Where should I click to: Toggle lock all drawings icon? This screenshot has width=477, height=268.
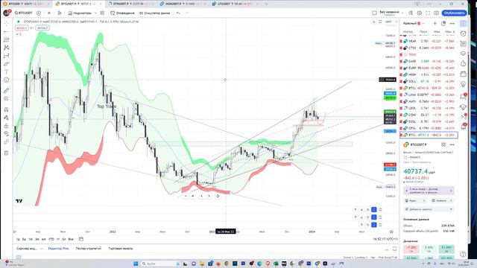7,126
